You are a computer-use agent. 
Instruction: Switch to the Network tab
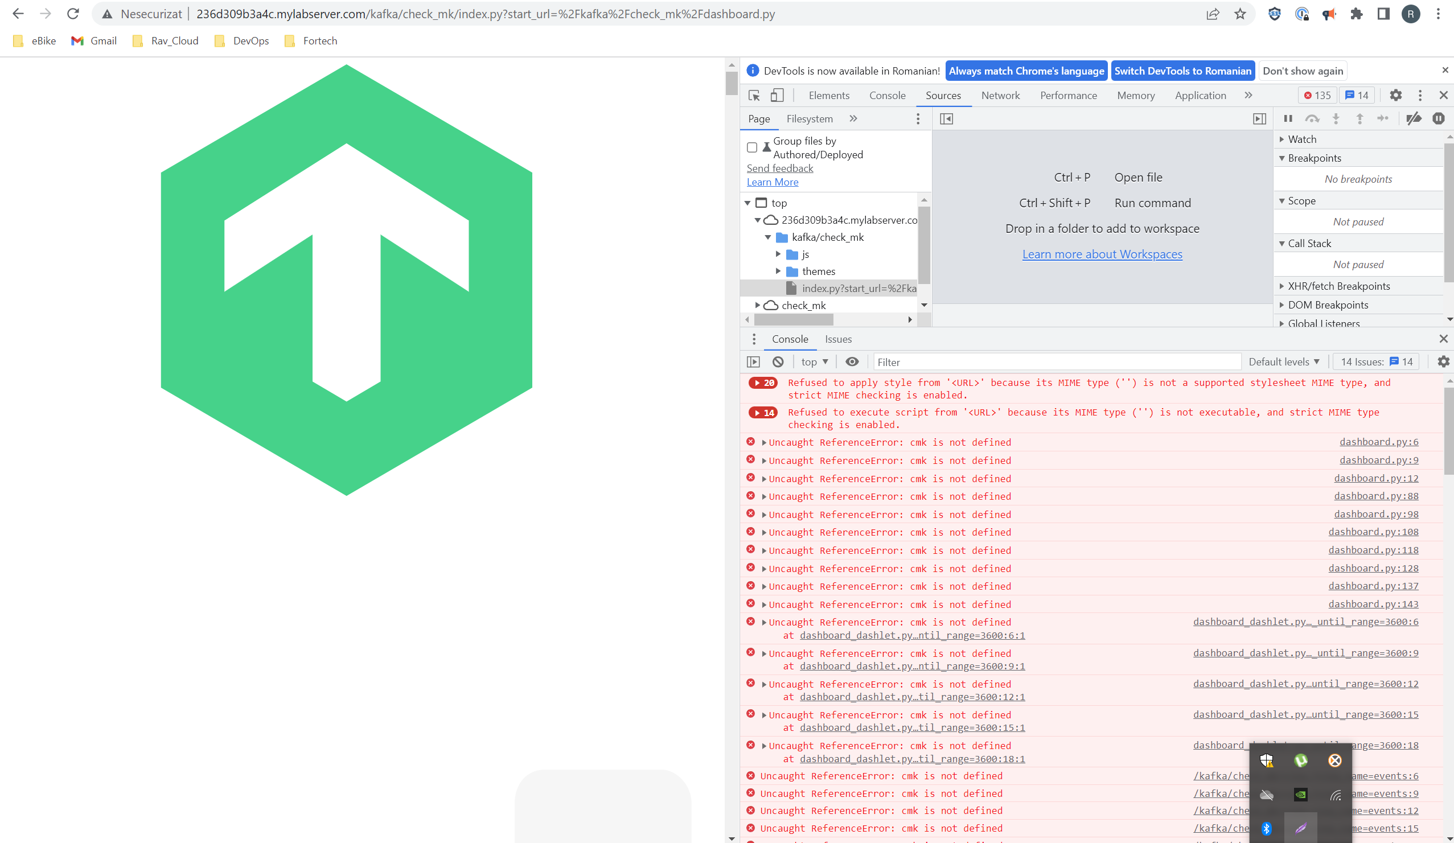tap(1000, 96)
